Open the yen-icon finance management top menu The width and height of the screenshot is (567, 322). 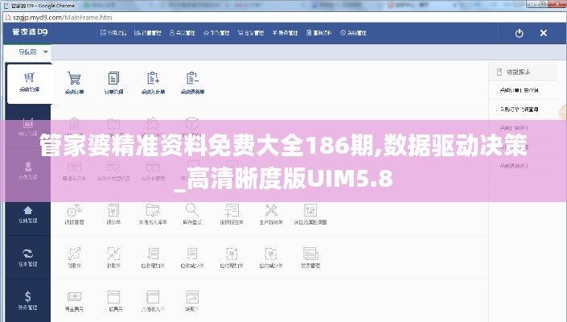[x=285, y=33]
